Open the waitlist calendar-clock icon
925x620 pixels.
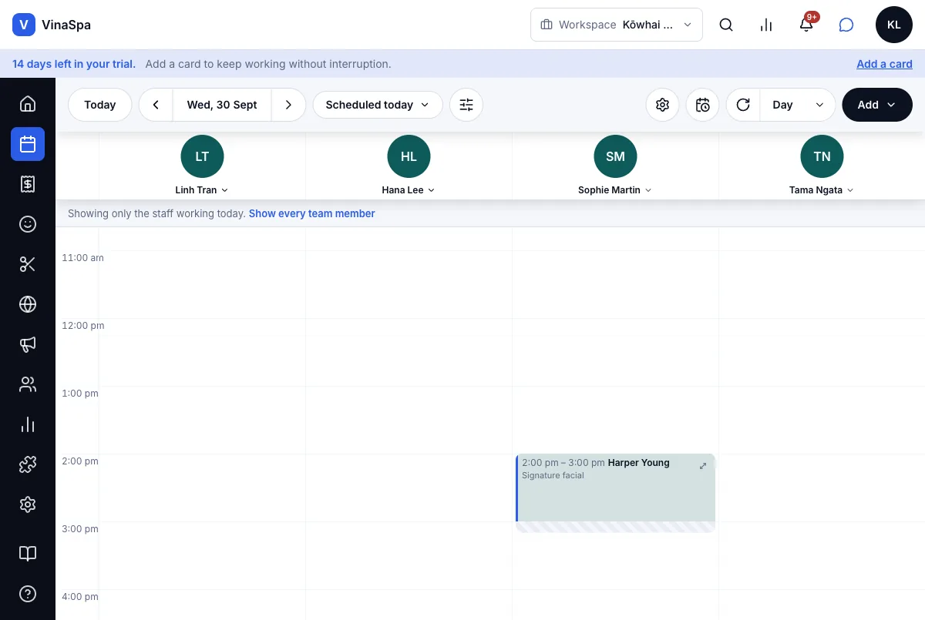(x=703, y=105)
